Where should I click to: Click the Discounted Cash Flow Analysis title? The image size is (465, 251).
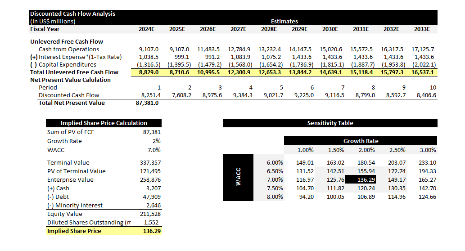click(72, 13)
